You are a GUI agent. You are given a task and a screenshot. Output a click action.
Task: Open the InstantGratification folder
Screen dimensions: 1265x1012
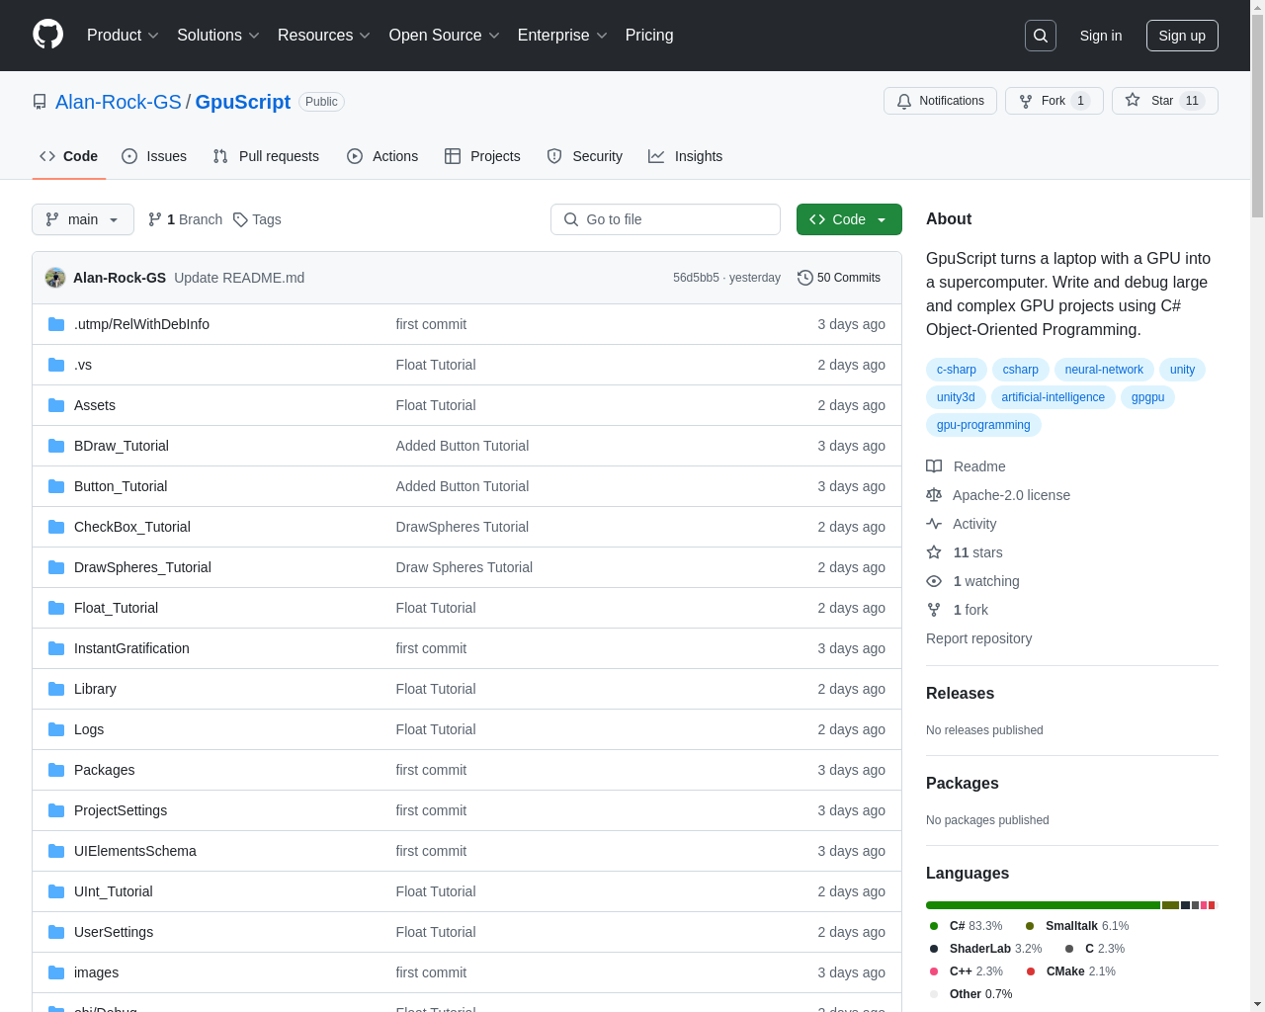(131, 648)
